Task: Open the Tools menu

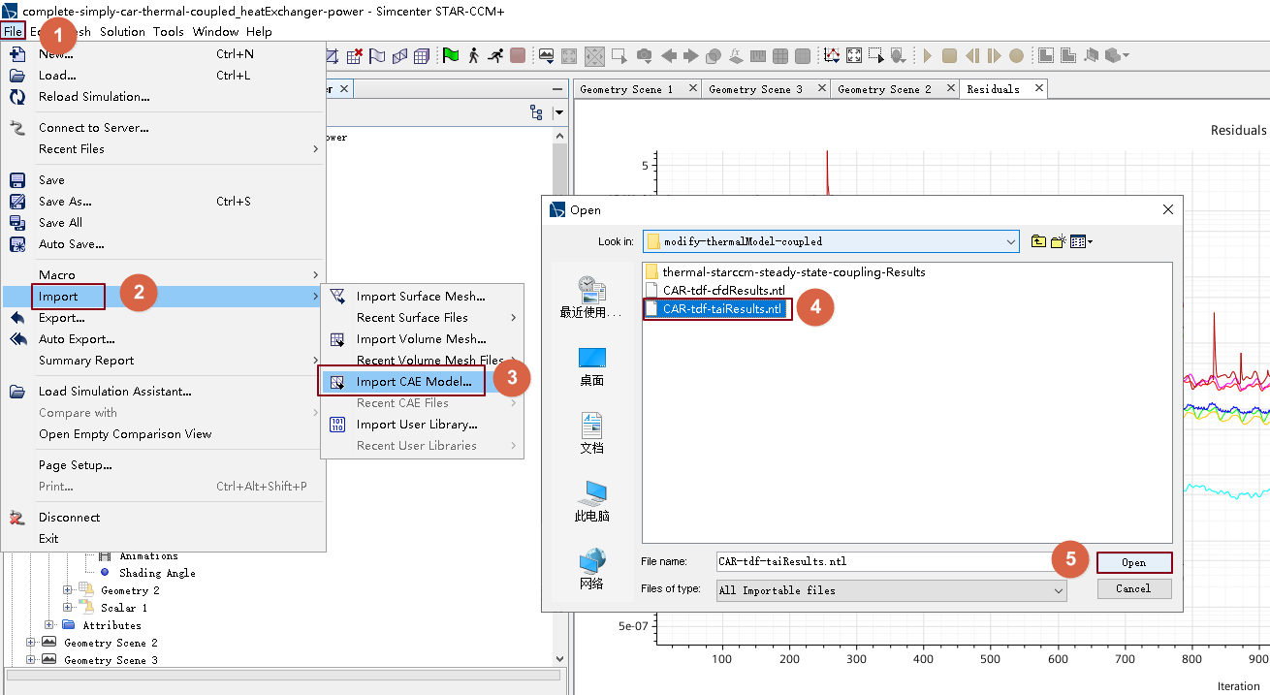Action: (x=168, y=31)
